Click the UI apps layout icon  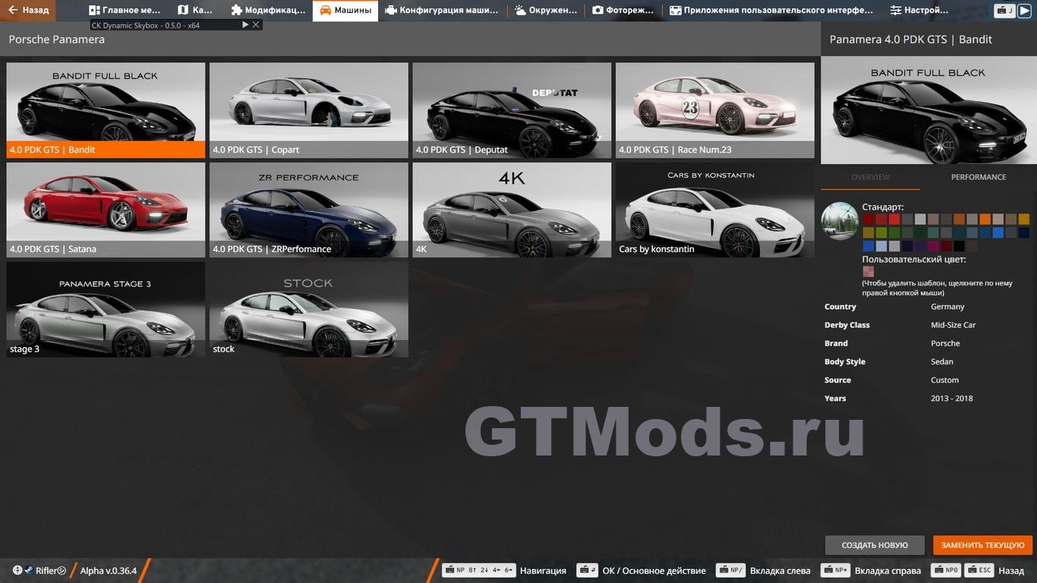point(675,11)
